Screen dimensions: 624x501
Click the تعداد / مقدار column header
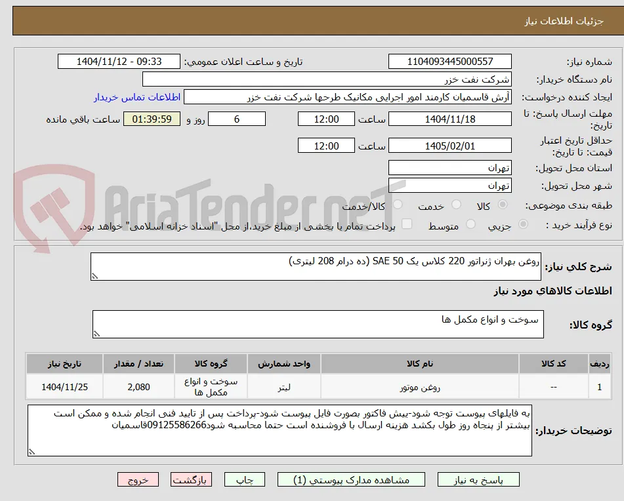[x=138, y=364]
